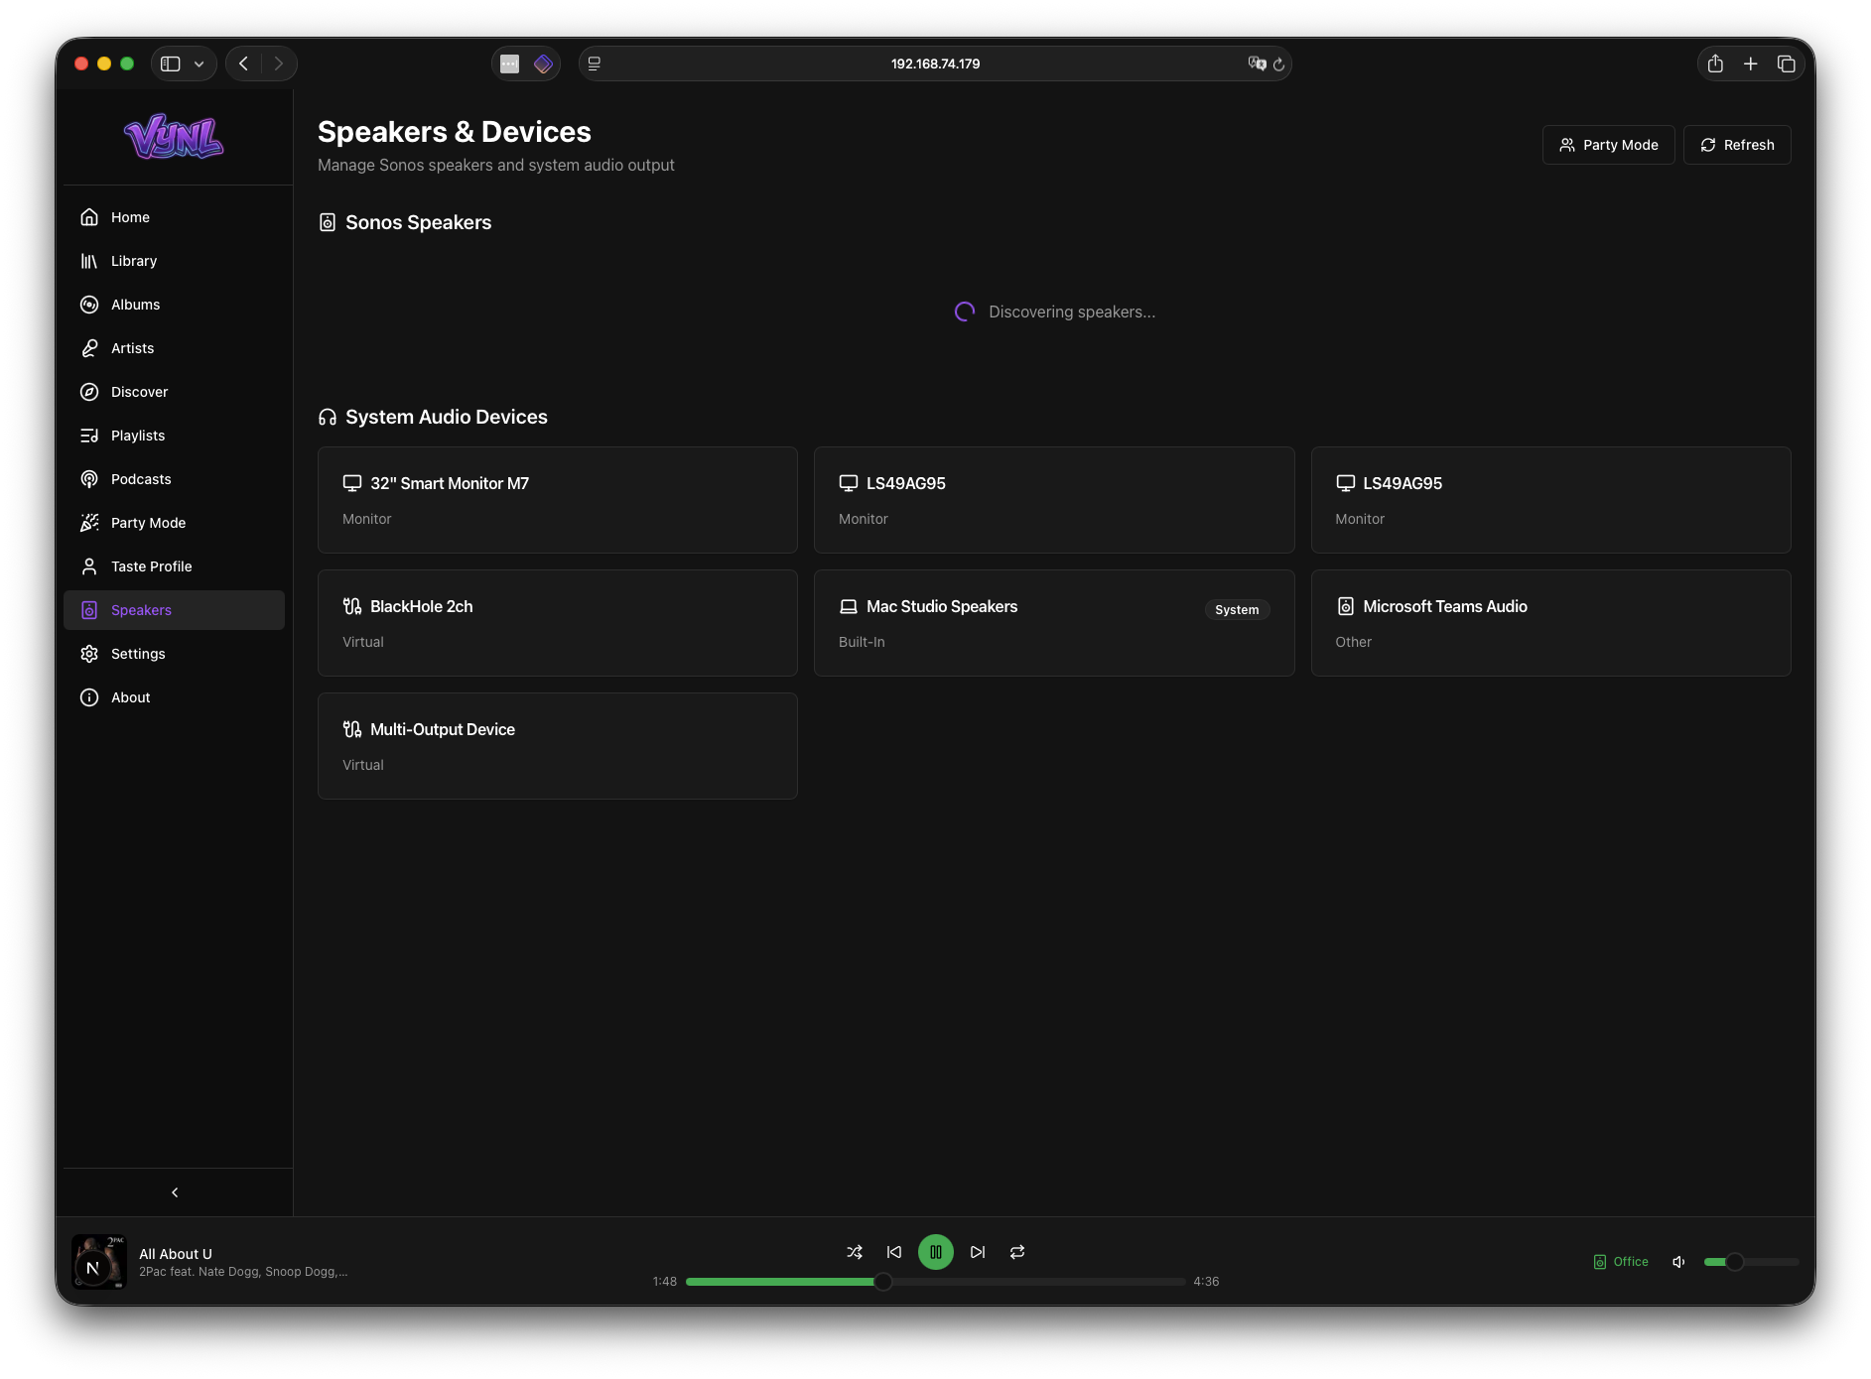Pause the current track

pos(935,1252)
